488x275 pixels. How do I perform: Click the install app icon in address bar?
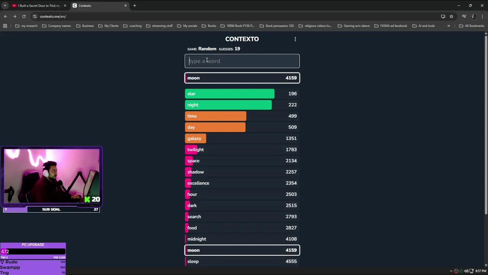(443, 16)
